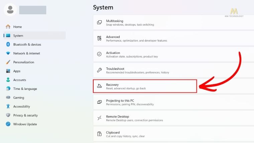Image resolution: width=254 pixels, height=143 pixels.
Task: Open the Multitasking settings row
Action: click(x=173, y=22)
